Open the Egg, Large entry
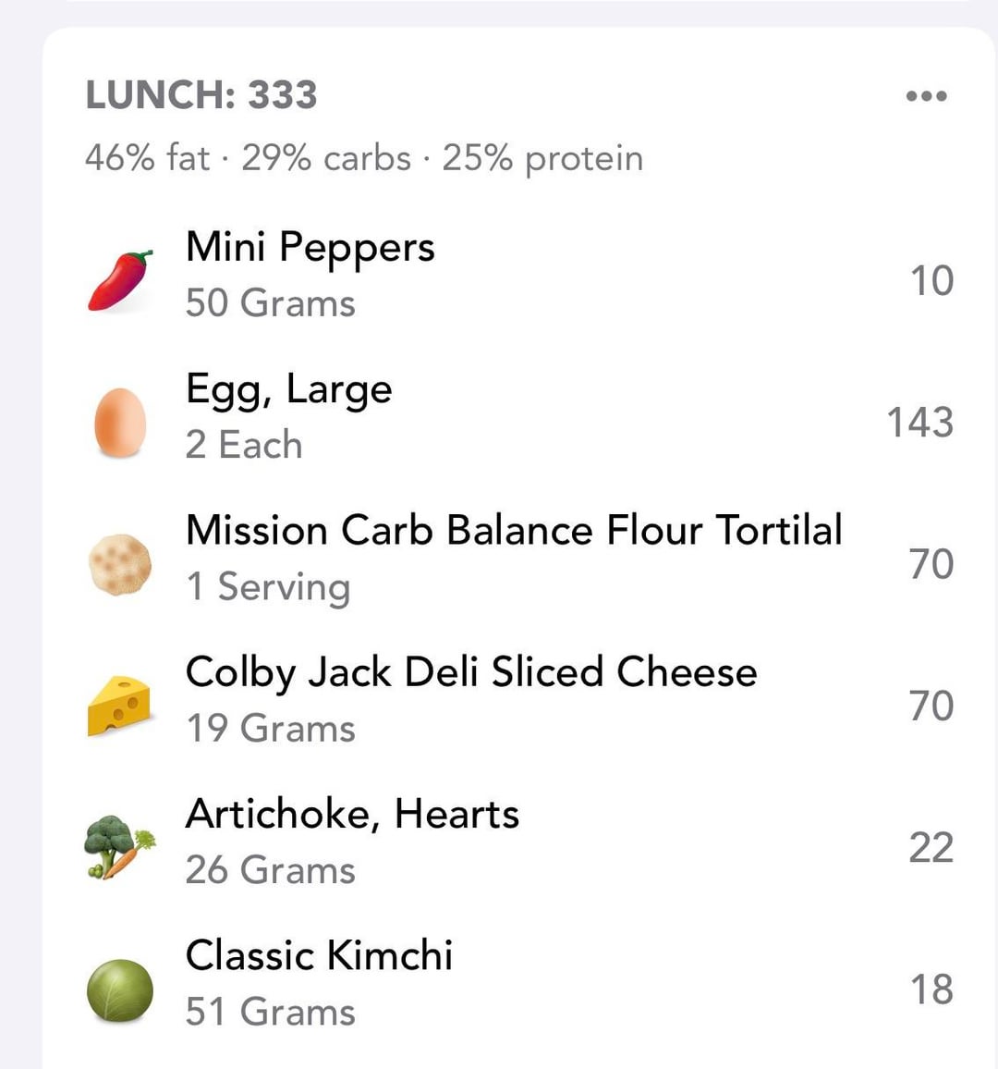This screenshot has width=998, height=1069. tap(289, 389)
